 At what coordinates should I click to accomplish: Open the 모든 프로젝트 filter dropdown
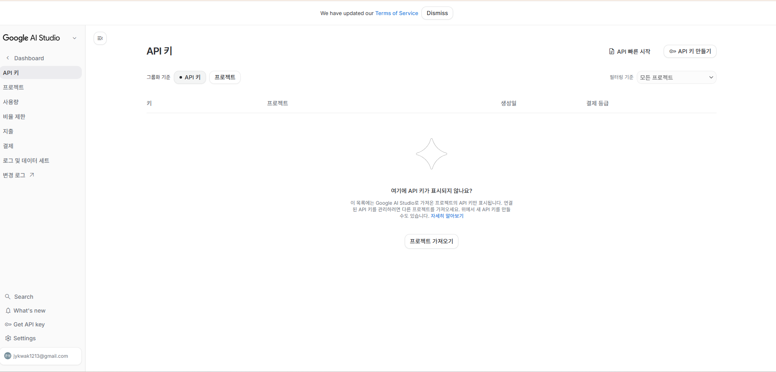(x=676, y=77)
